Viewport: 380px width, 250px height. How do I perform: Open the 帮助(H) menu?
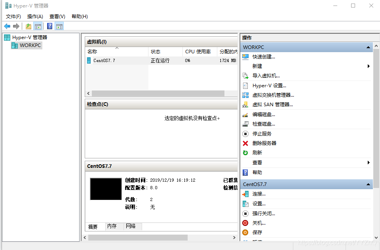point(80,17)
